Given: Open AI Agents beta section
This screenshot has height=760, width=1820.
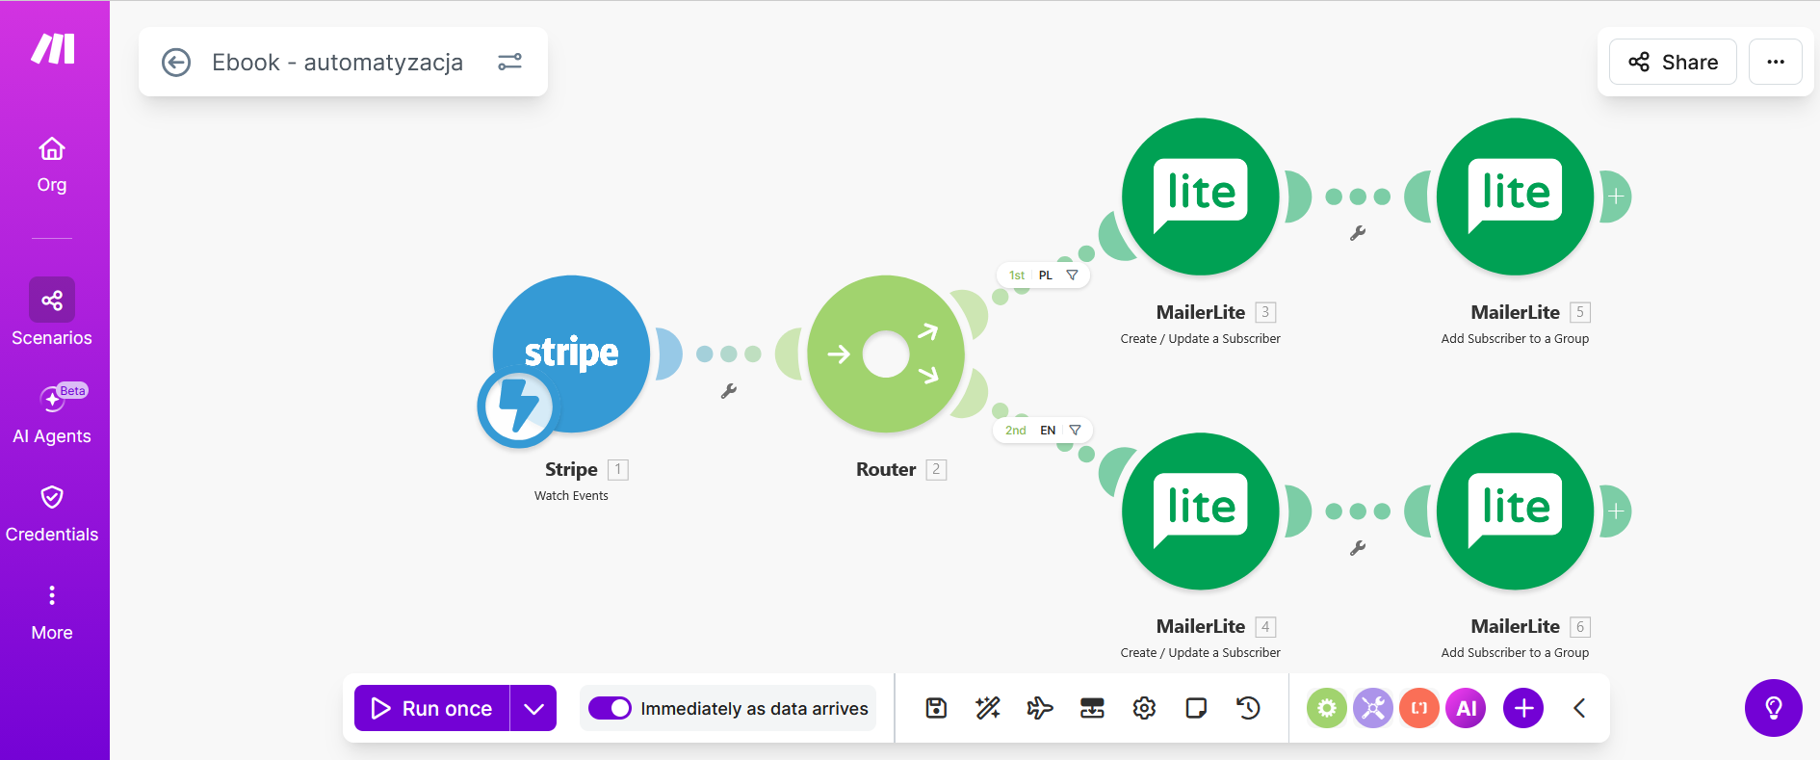Looking at the screenshot, I should click(52, 414).
